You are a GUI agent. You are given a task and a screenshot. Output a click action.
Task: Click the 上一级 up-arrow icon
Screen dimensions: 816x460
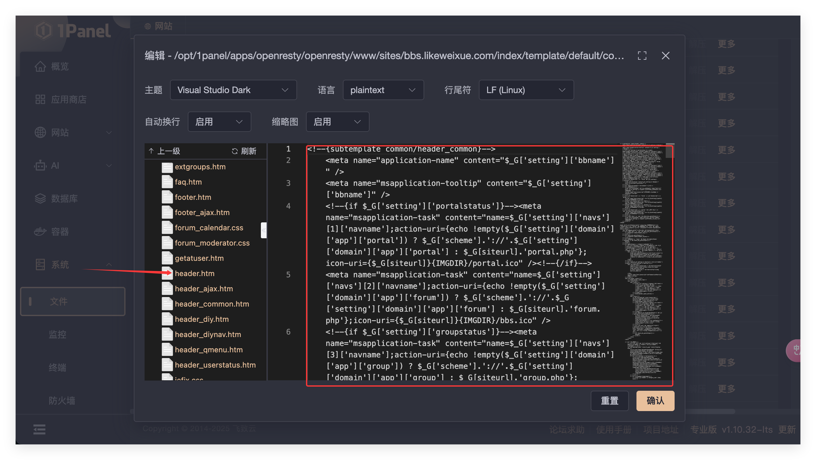151,151
